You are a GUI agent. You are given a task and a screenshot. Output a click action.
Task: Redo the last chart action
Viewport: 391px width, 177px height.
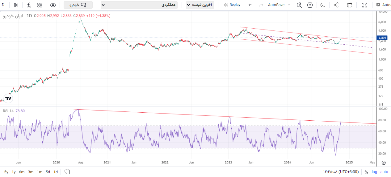[x=261, y=5]
